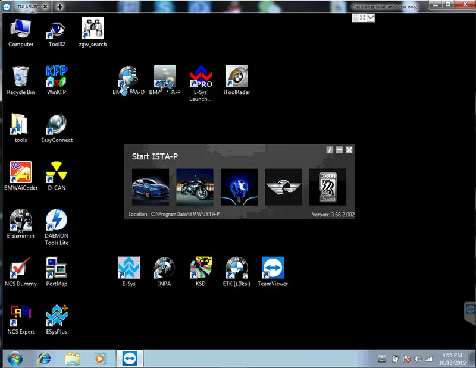Open the IToolRadar shortcut
This screenshot has width=476, height=368.
pyautogui.click(x=236, y=81)
